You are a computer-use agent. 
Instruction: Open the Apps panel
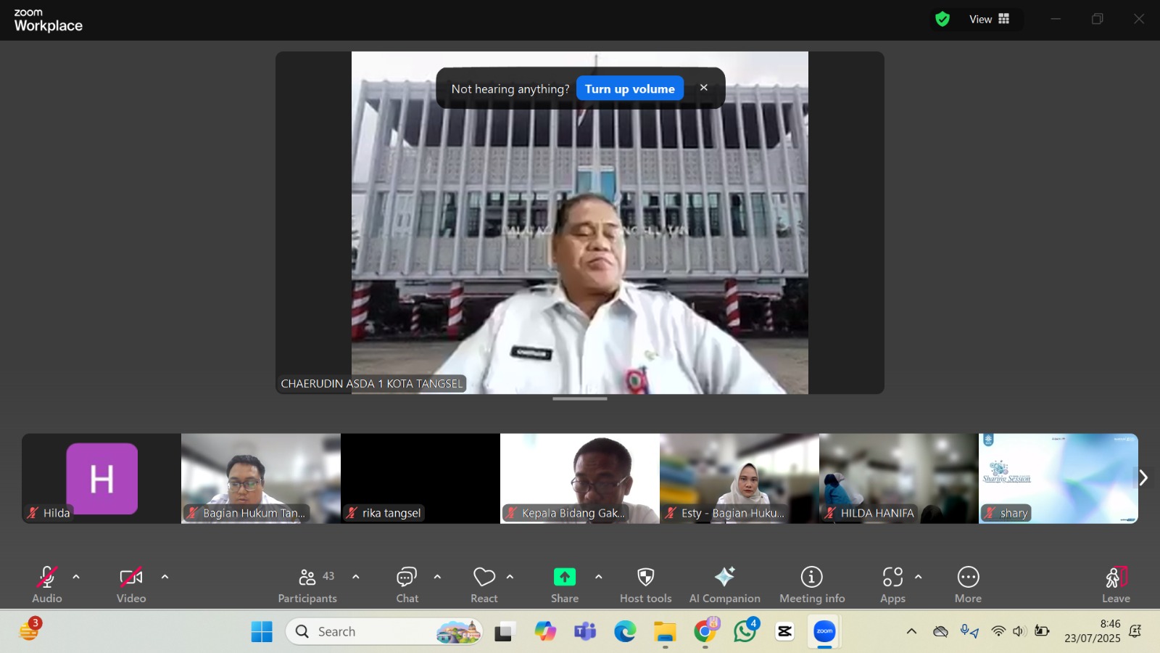(x=892, y=584)
